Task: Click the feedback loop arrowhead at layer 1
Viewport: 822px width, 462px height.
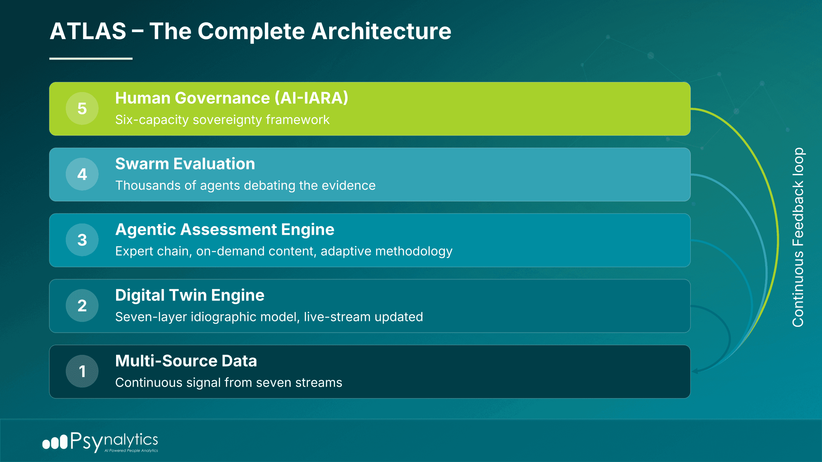Action: click(695, 371)
